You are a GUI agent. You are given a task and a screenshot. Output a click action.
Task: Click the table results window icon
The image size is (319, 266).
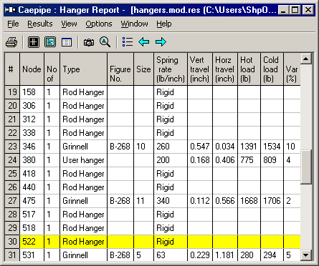coord(67,42)
